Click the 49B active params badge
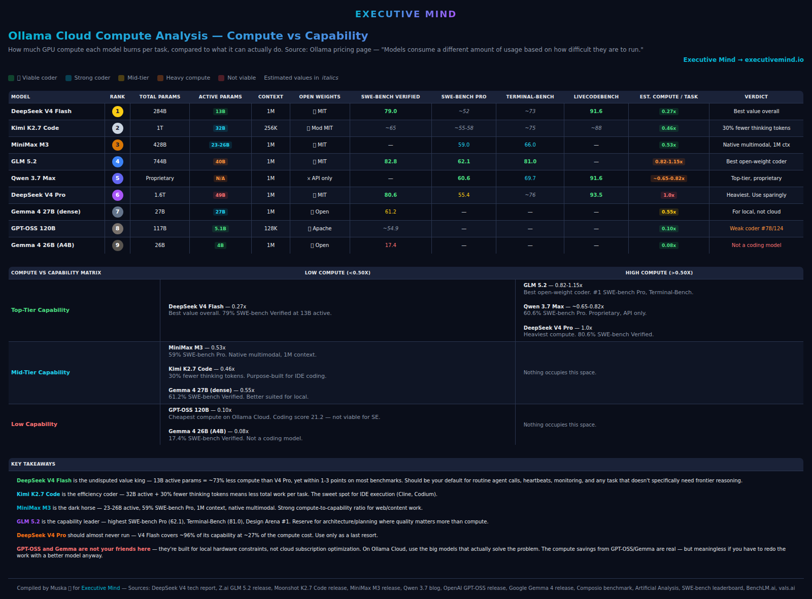Viewport: 812px width, 599px height. pyautogui.click(x=220, y=195)
